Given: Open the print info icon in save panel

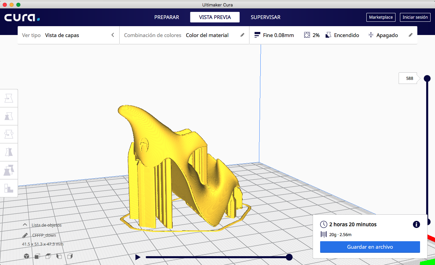Looking at the screenshot, I should (416, 224).
